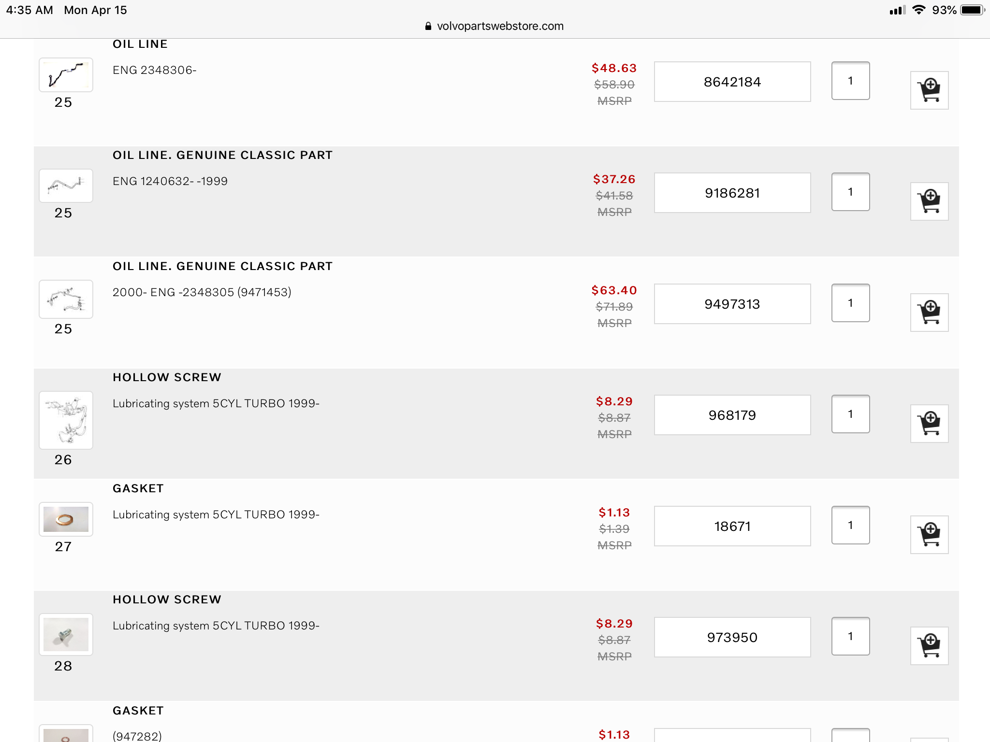Open gasket 18671 photo thumbnail

coord(66,519)
